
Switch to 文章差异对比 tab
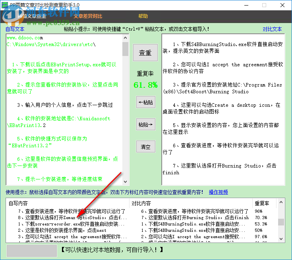pyautogui.click(x=88, y=16)
